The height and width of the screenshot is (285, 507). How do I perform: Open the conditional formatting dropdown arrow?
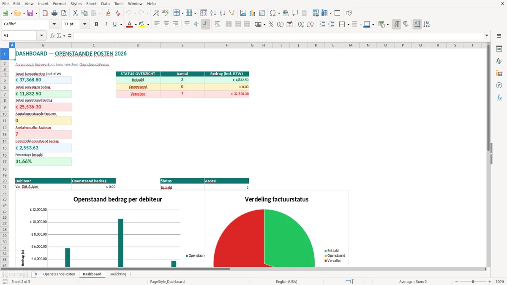coord(387,24)
